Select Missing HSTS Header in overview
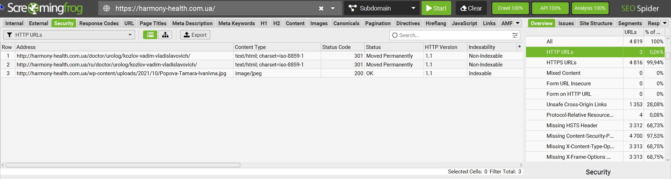 point(572,126)
